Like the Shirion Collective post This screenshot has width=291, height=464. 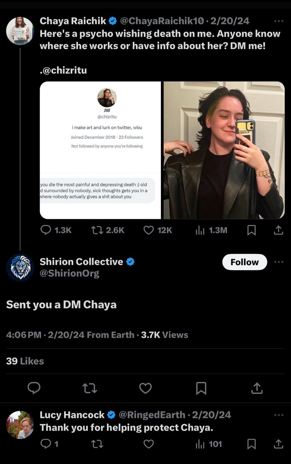(145, 388)
